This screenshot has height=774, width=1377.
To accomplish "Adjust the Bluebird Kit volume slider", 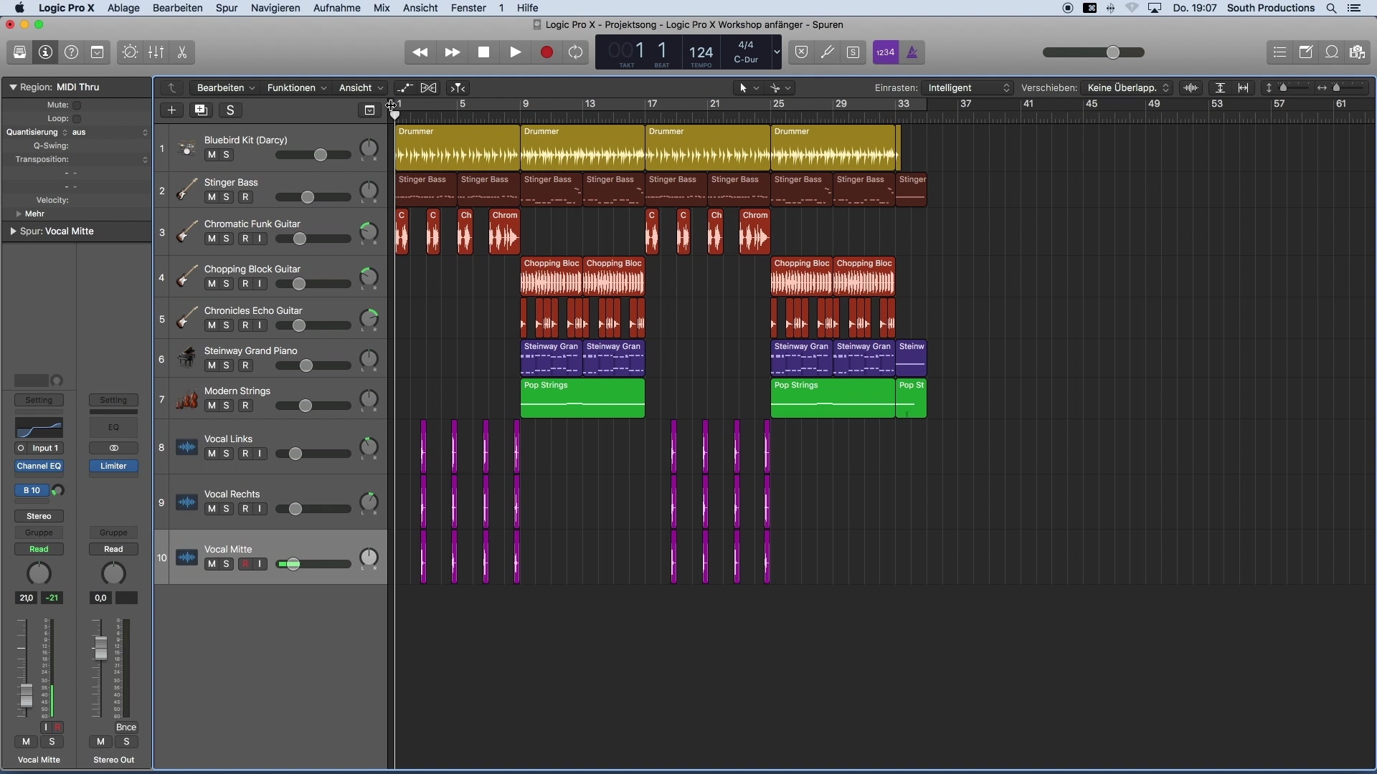I will [321, 156].
